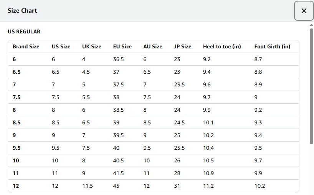Image resolution: width=314 pixels, height=195 pixels.
Task: Click the US Size column header
Action: click(x=61, y=46)
